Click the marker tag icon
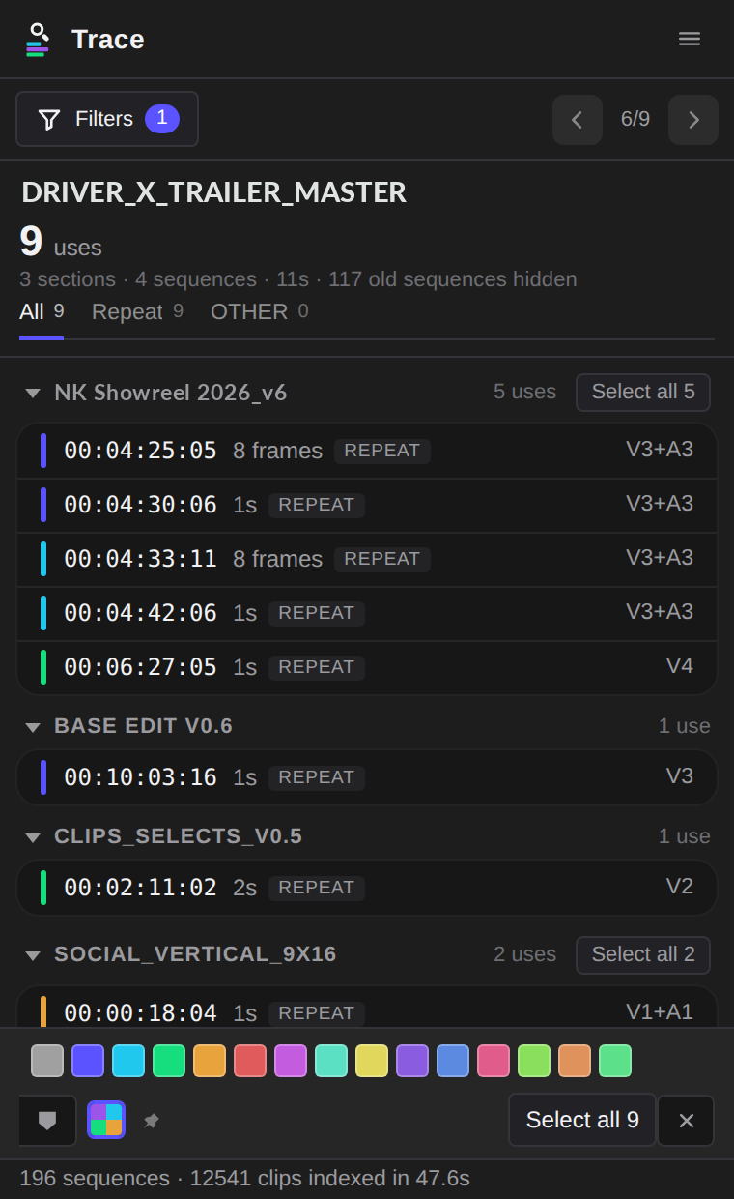Image resolution: width=734 pixels, height=1199 pixels. [x=47, y=1121]
